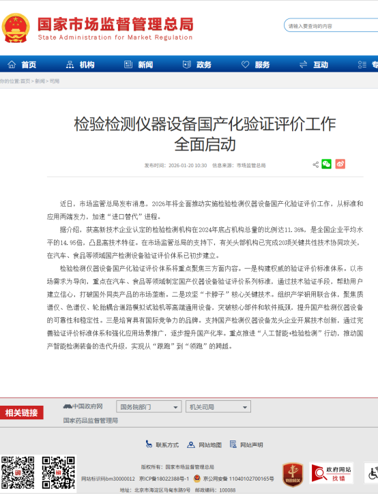Click the generic share icon
378x495 pixels.
tap(315, 164)
